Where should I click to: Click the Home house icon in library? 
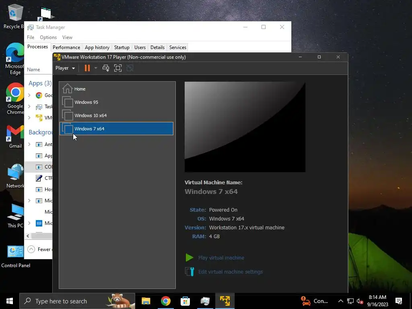[67, 89]
